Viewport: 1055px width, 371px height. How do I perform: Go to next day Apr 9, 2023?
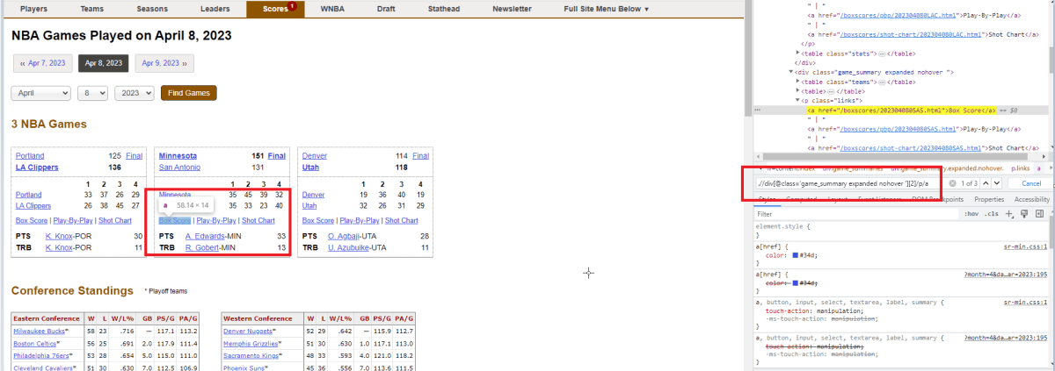click(x=165, y=63)
